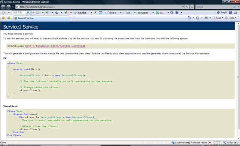Click the scrollbar down arrow
The width and height of the screenshot is (240, 146).
tap(238, 138)
